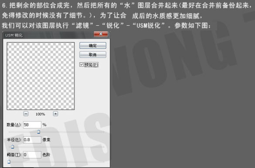Click the 半径 slider handle

12,147
